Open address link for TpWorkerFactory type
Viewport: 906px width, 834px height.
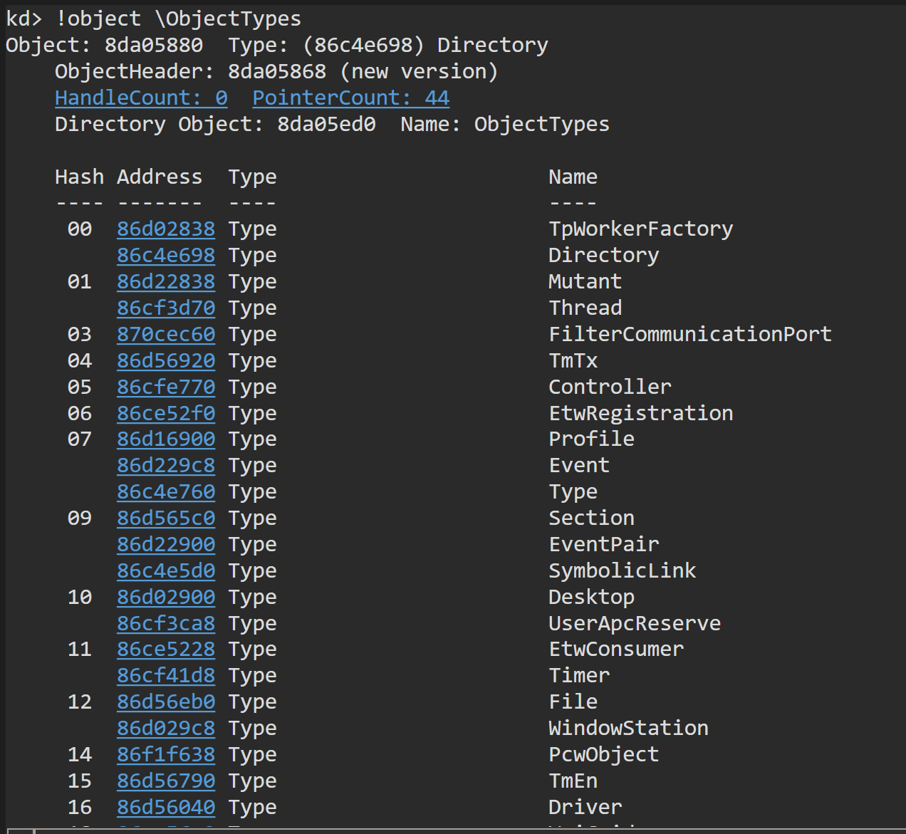166,229
